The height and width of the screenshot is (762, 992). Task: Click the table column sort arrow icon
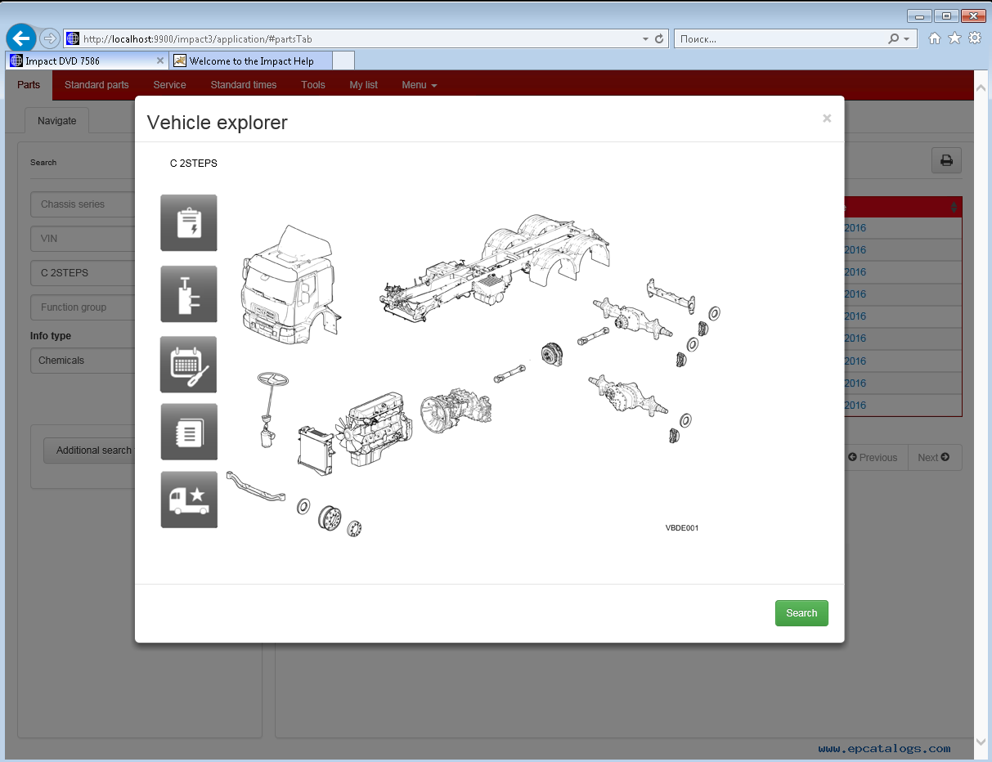tap(954, 208)
